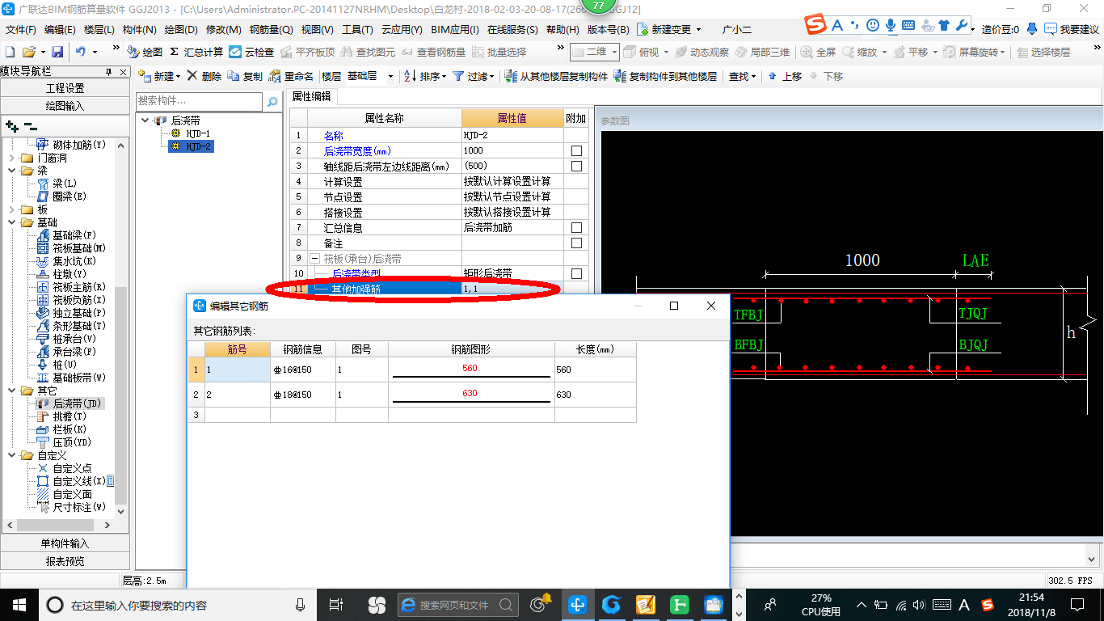Toggle 附加 checkbox for 汇总信息 row
Image resolution: width=1104 pixels, height=621 pixels.
pyautogui.click(x=576, y=228)
